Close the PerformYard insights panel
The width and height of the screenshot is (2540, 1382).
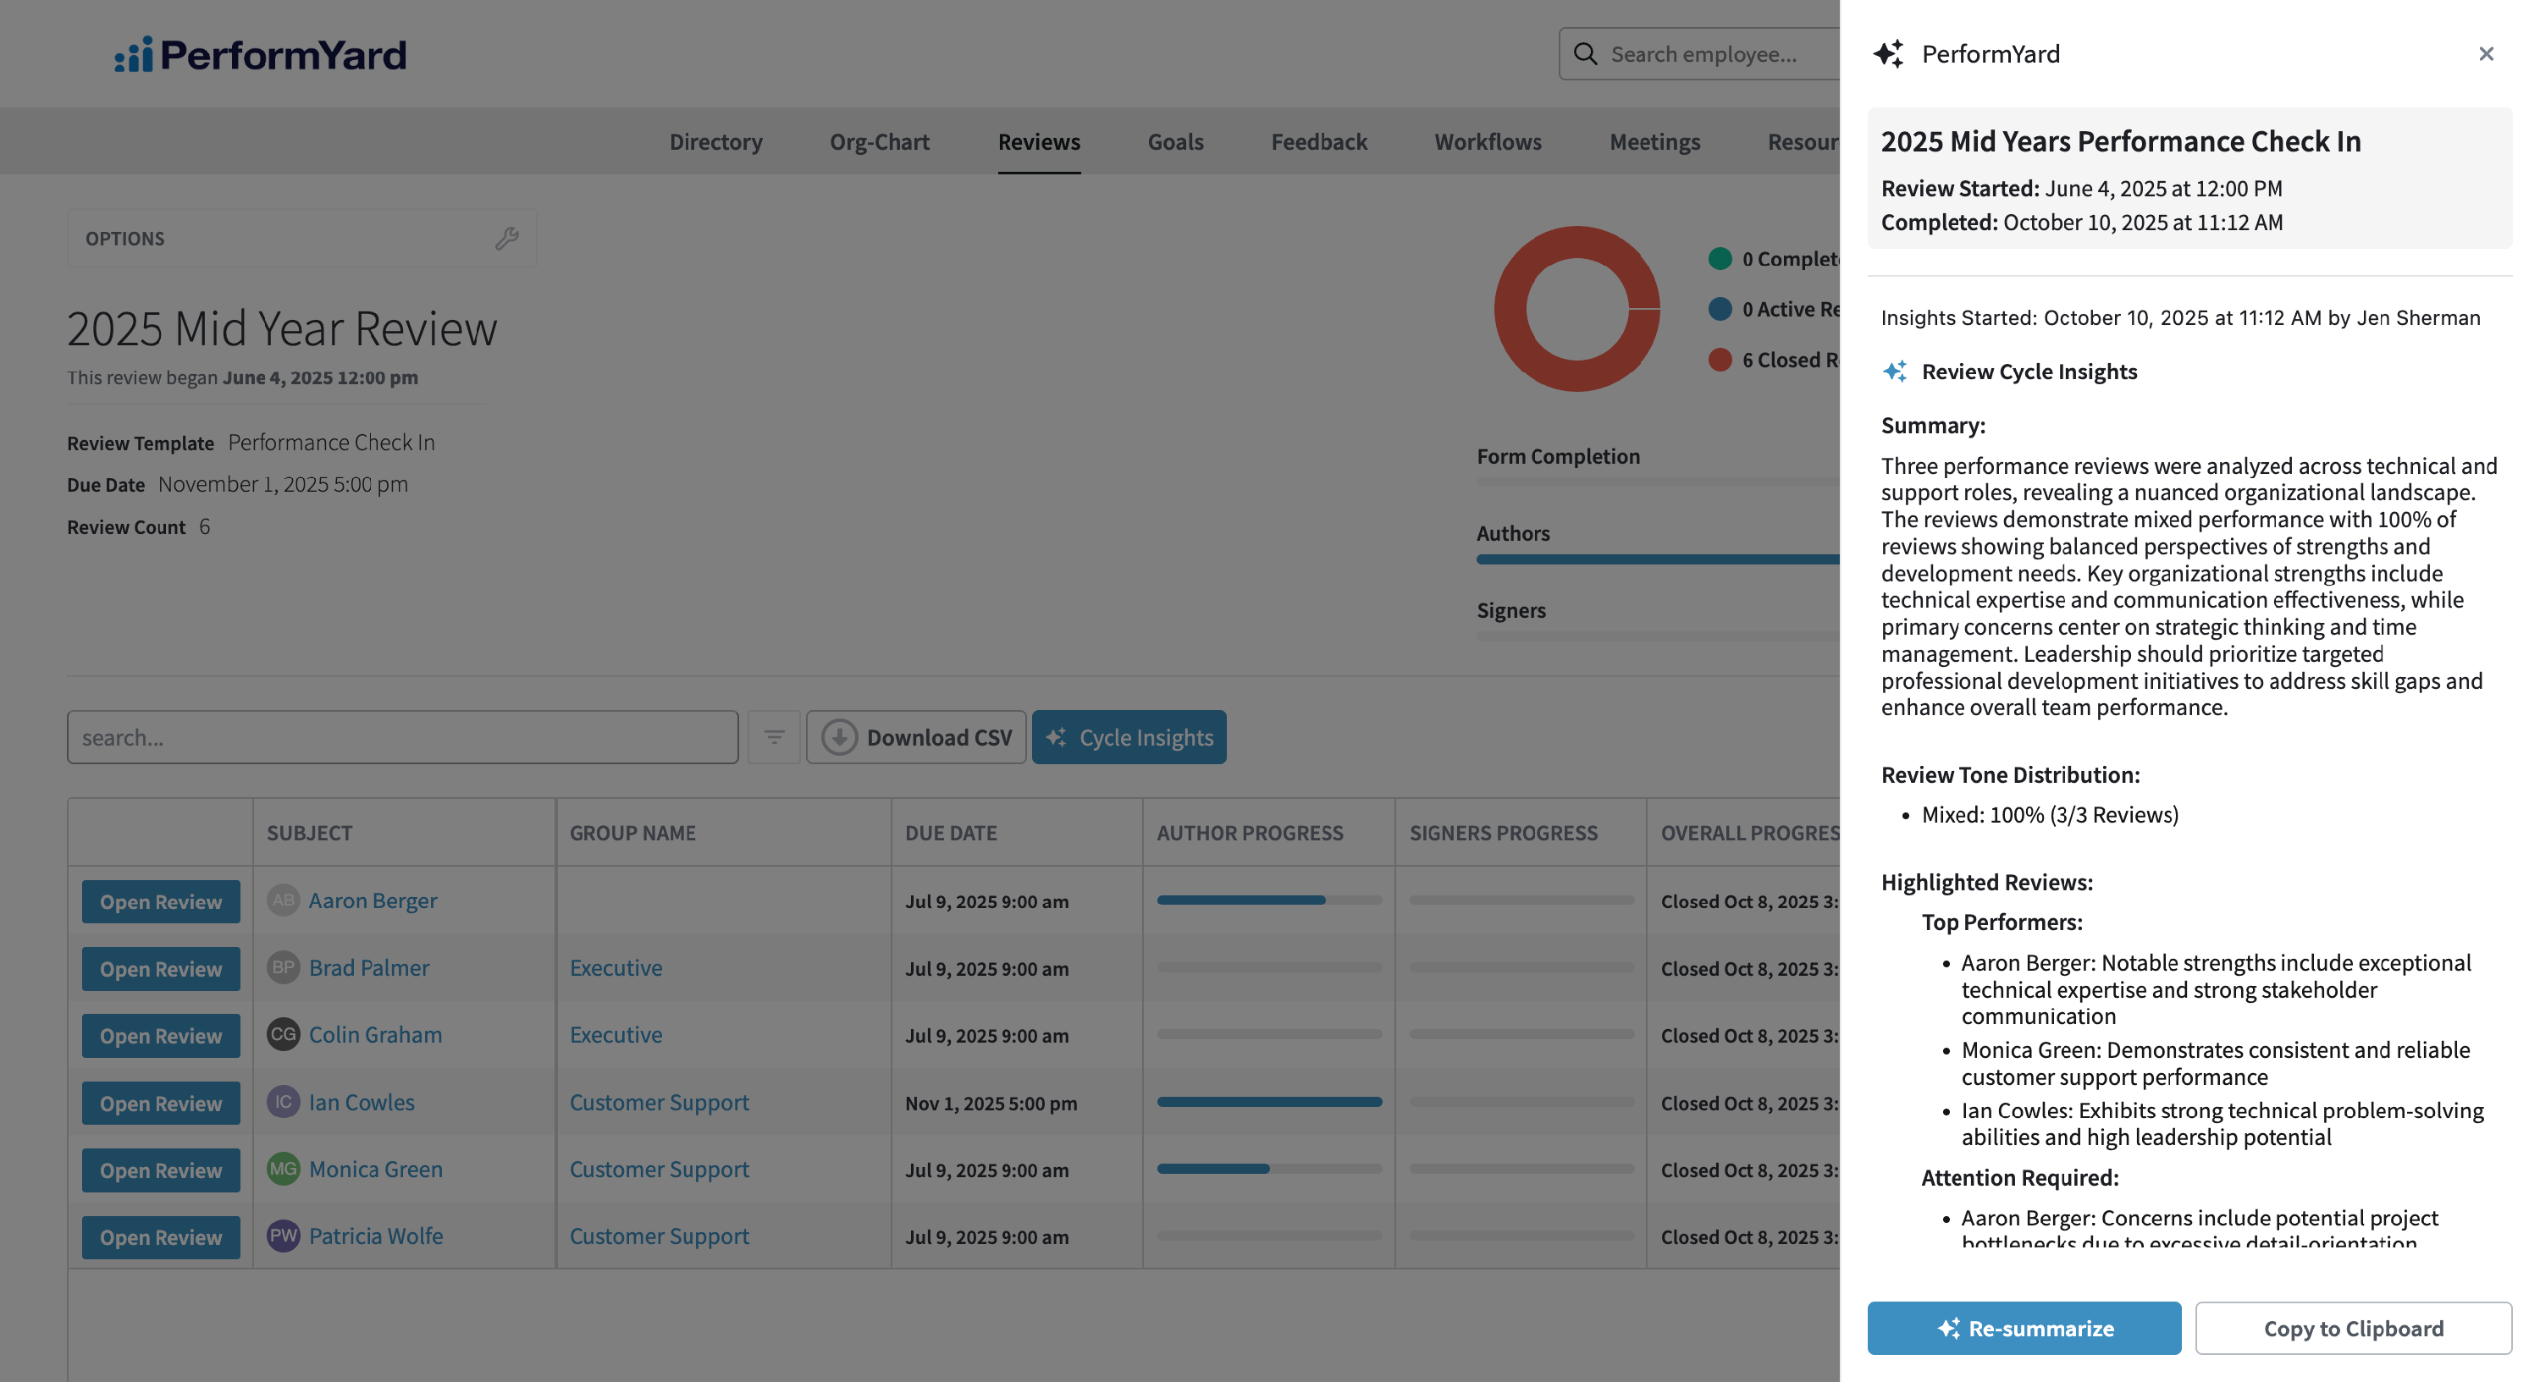pyautogui.click(x=2485, y=54)
